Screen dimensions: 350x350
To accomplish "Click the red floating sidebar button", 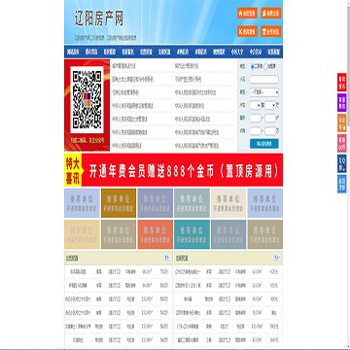I will tap(342, 83).
